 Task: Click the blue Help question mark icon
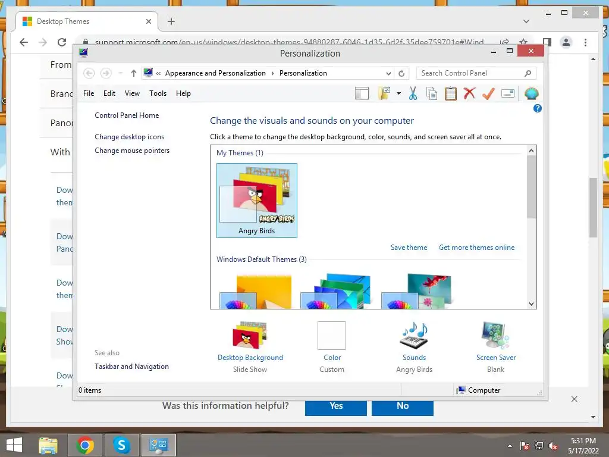point(538,109)
